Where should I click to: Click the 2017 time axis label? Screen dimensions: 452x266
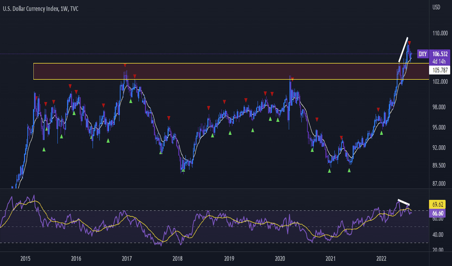(x=127, y=259)
